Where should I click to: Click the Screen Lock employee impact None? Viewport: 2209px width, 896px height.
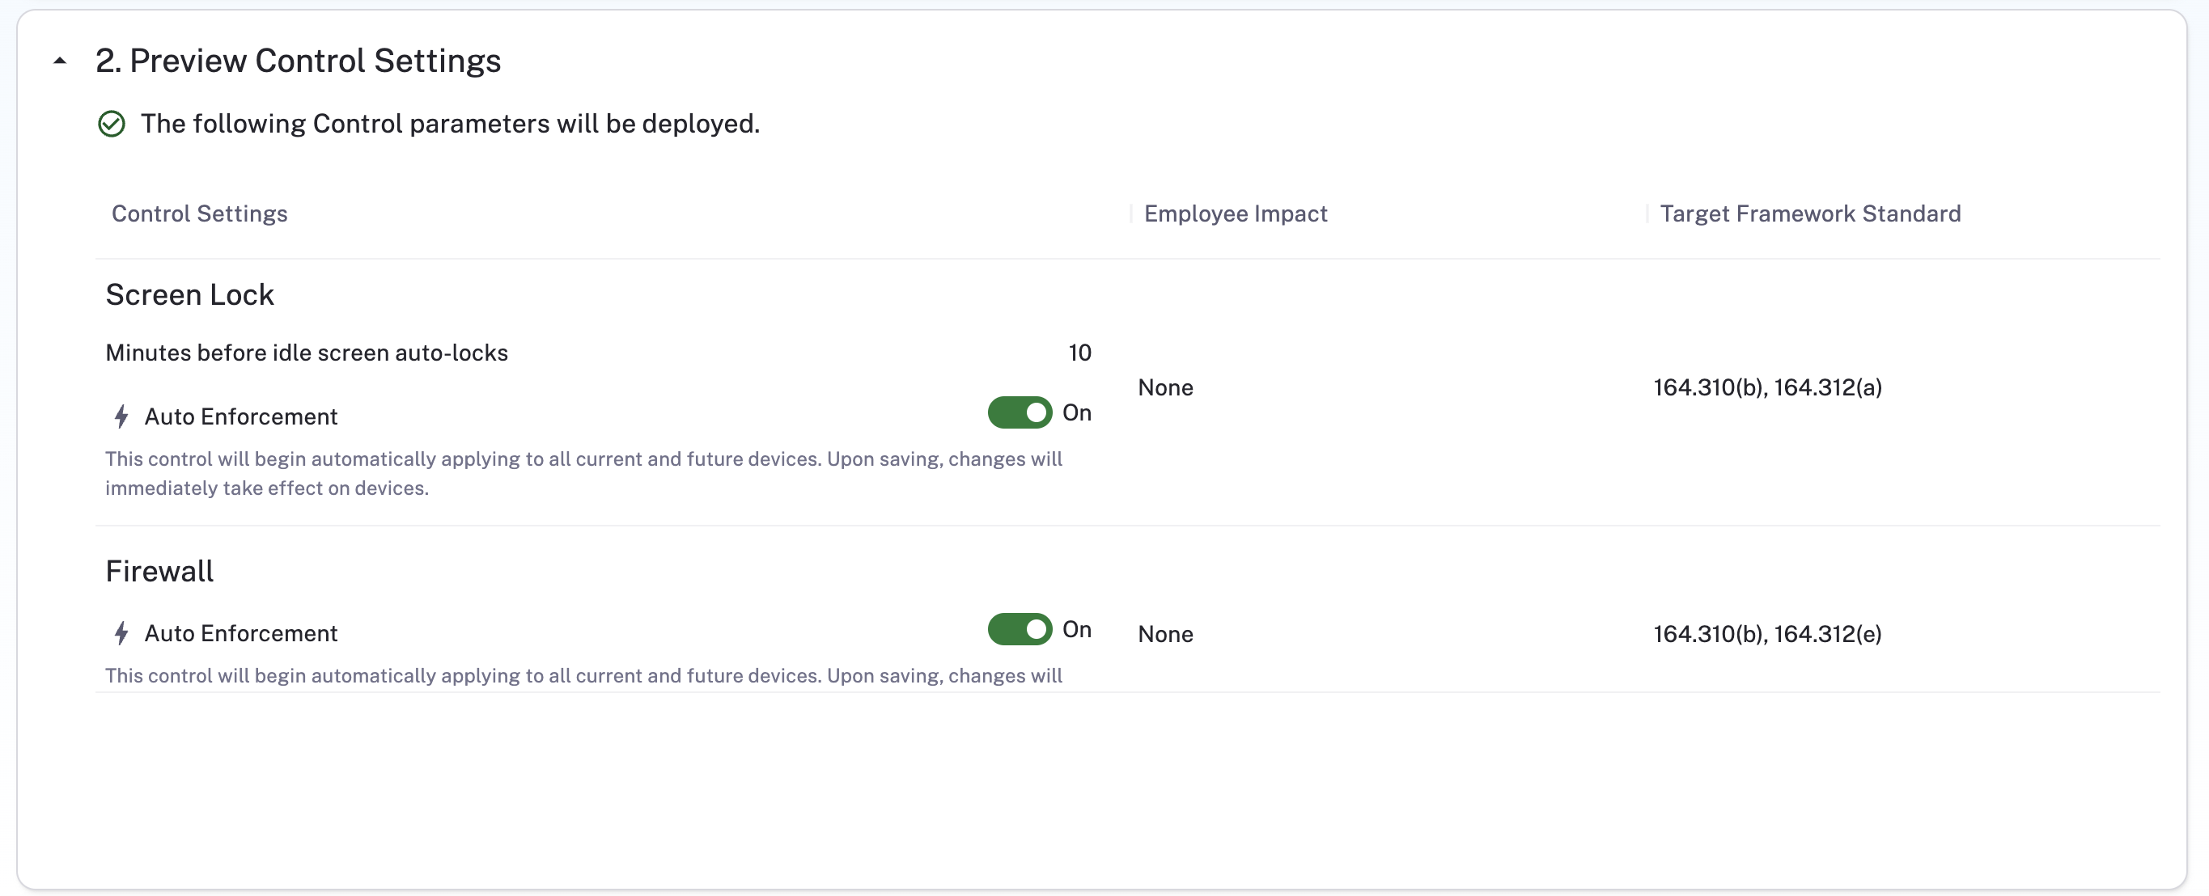tap(1164, 387)
